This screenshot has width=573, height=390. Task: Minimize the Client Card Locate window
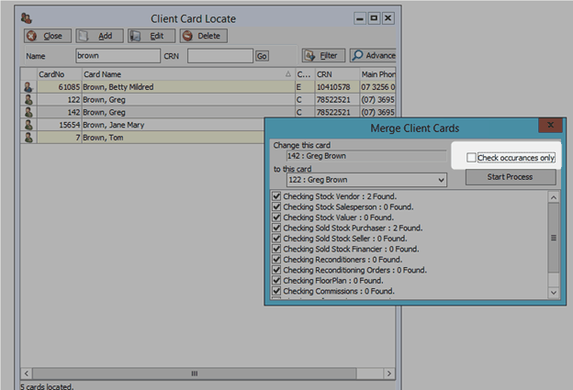(360, 18)
